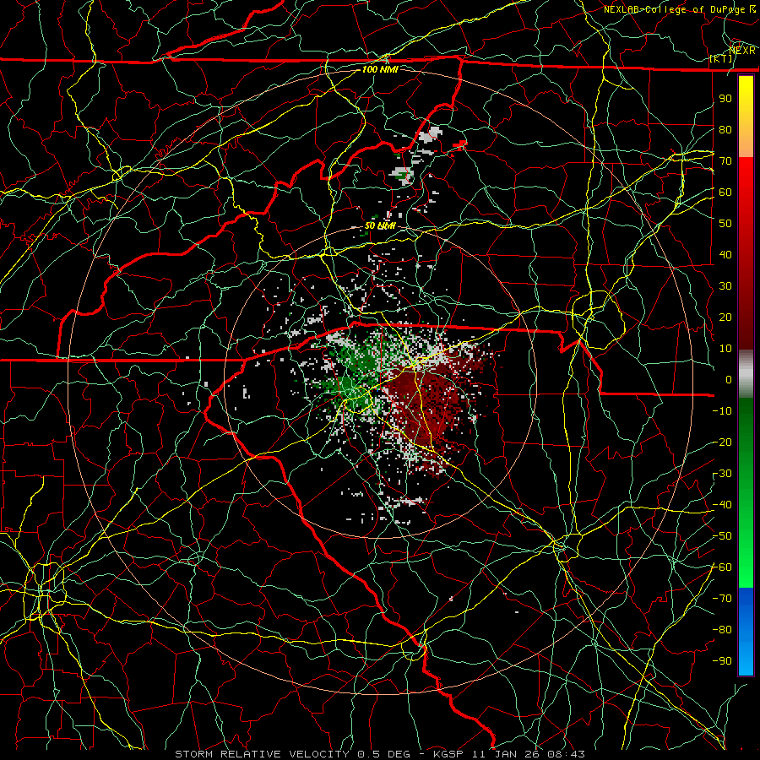Screen dimensions: 760x760
Task: Click the -40 value on velocity scale
Action: 722,505
